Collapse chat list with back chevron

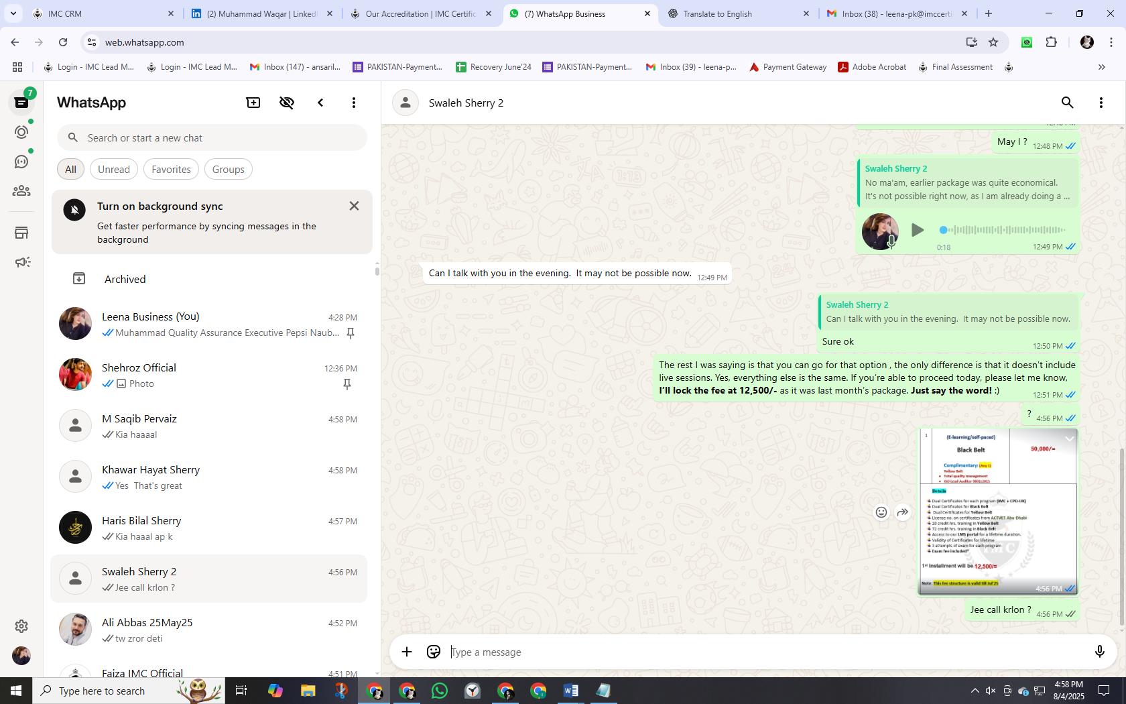320,103
